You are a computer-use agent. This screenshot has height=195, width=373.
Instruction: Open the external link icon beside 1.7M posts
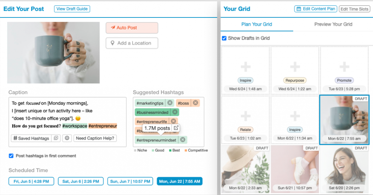coord(176,128)
